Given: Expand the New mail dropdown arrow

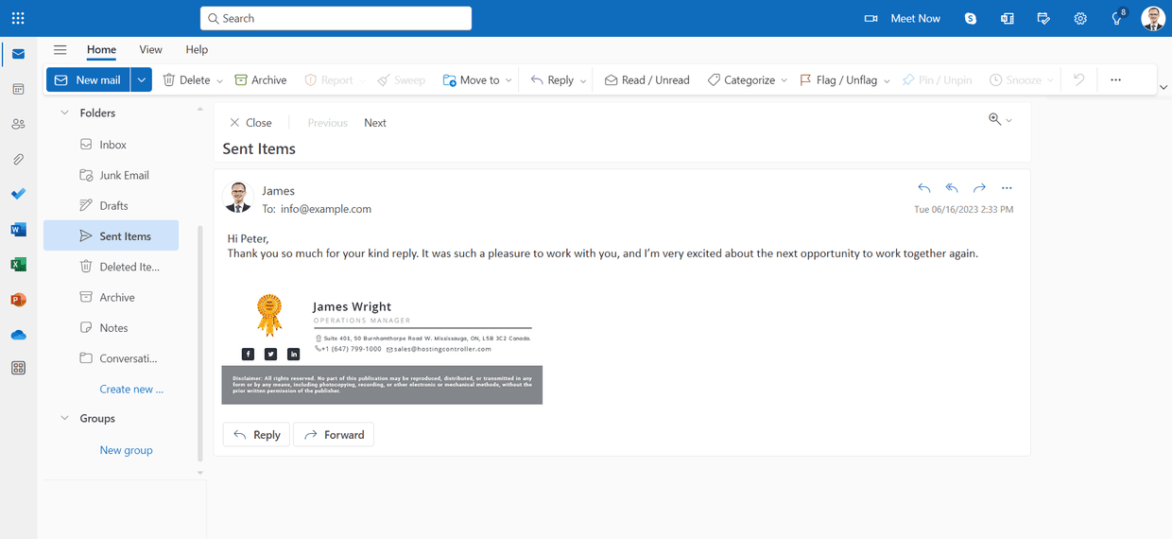Looking at the screenshot, I should [141, 80].
